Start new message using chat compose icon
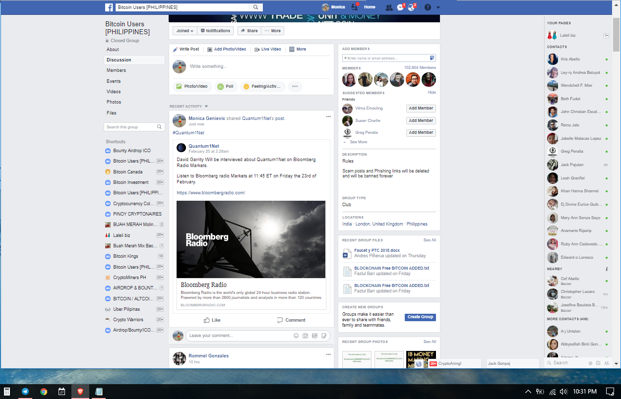The height and width of the screenshot is (399, 621). 599,363
